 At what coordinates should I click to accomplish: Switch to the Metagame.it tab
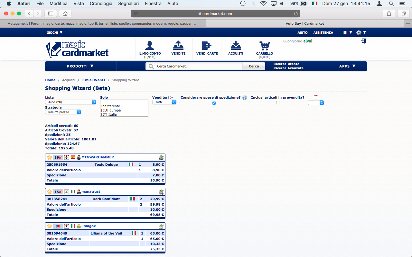tap(103, 23)
